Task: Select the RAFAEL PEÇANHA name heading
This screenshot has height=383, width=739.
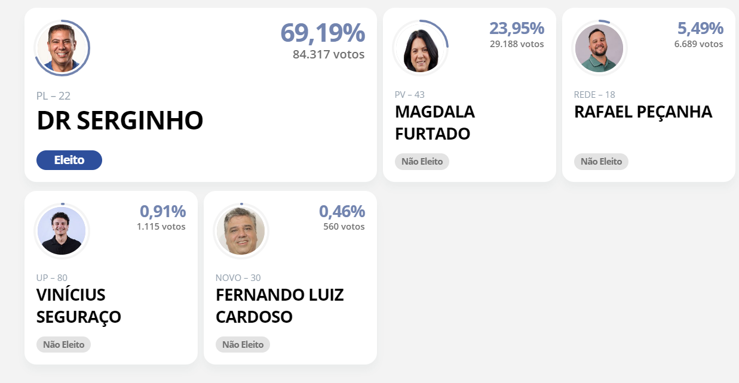Action: point(643,112)
